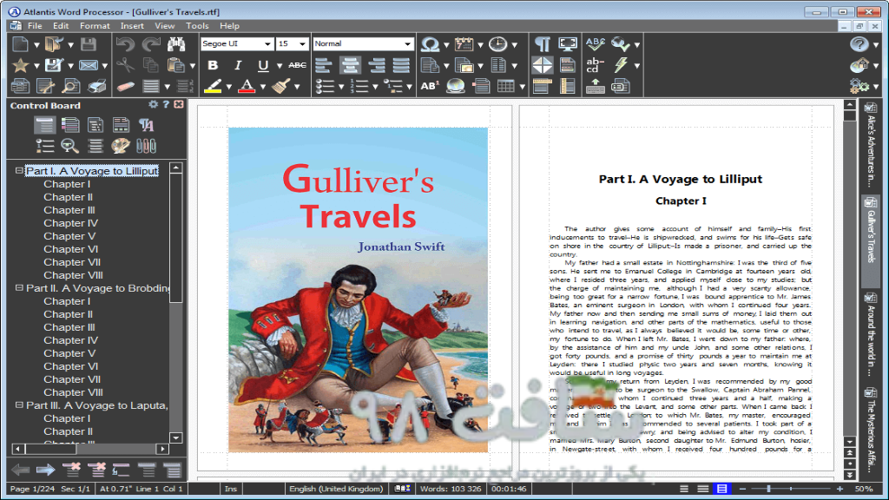Align text right
The image size is (889, 500).
[376, 65]
